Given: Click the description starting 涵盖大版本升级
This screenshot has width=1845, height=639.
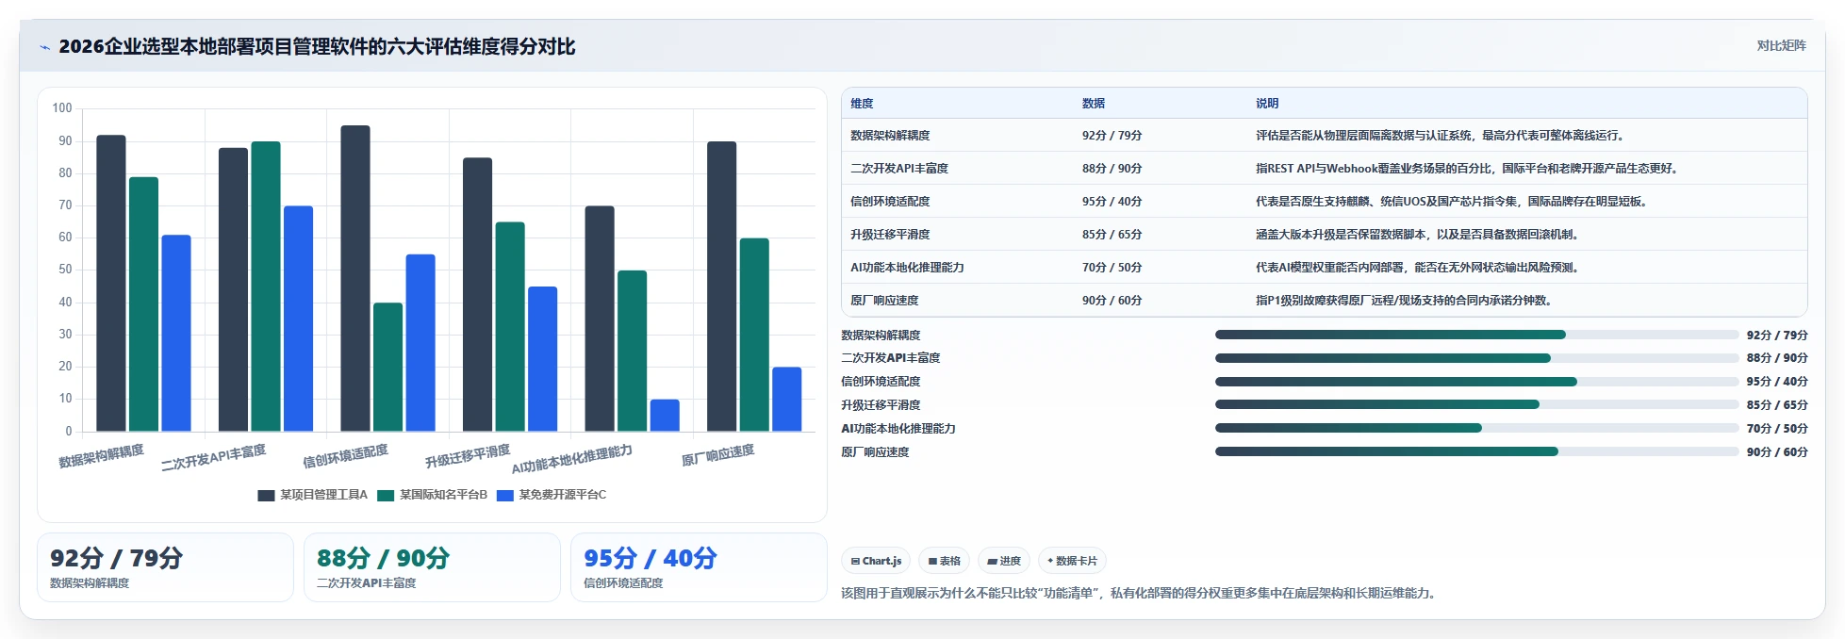Looking at the screenshot, I should 1418,235.
